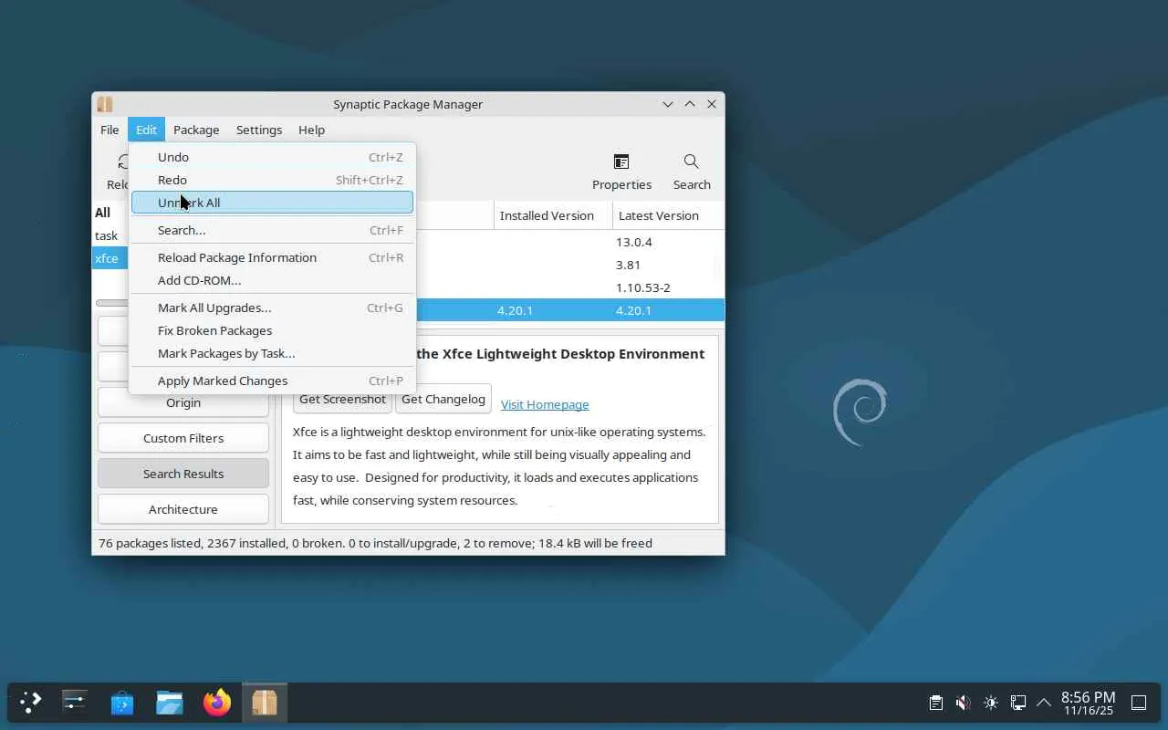
Task: Choose Search... in the Edit menu
Action: [272, 230]
